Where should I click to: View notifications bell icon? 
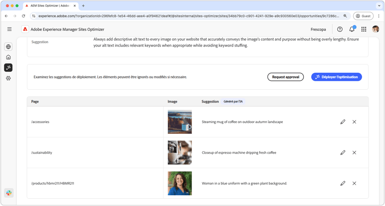352,29
